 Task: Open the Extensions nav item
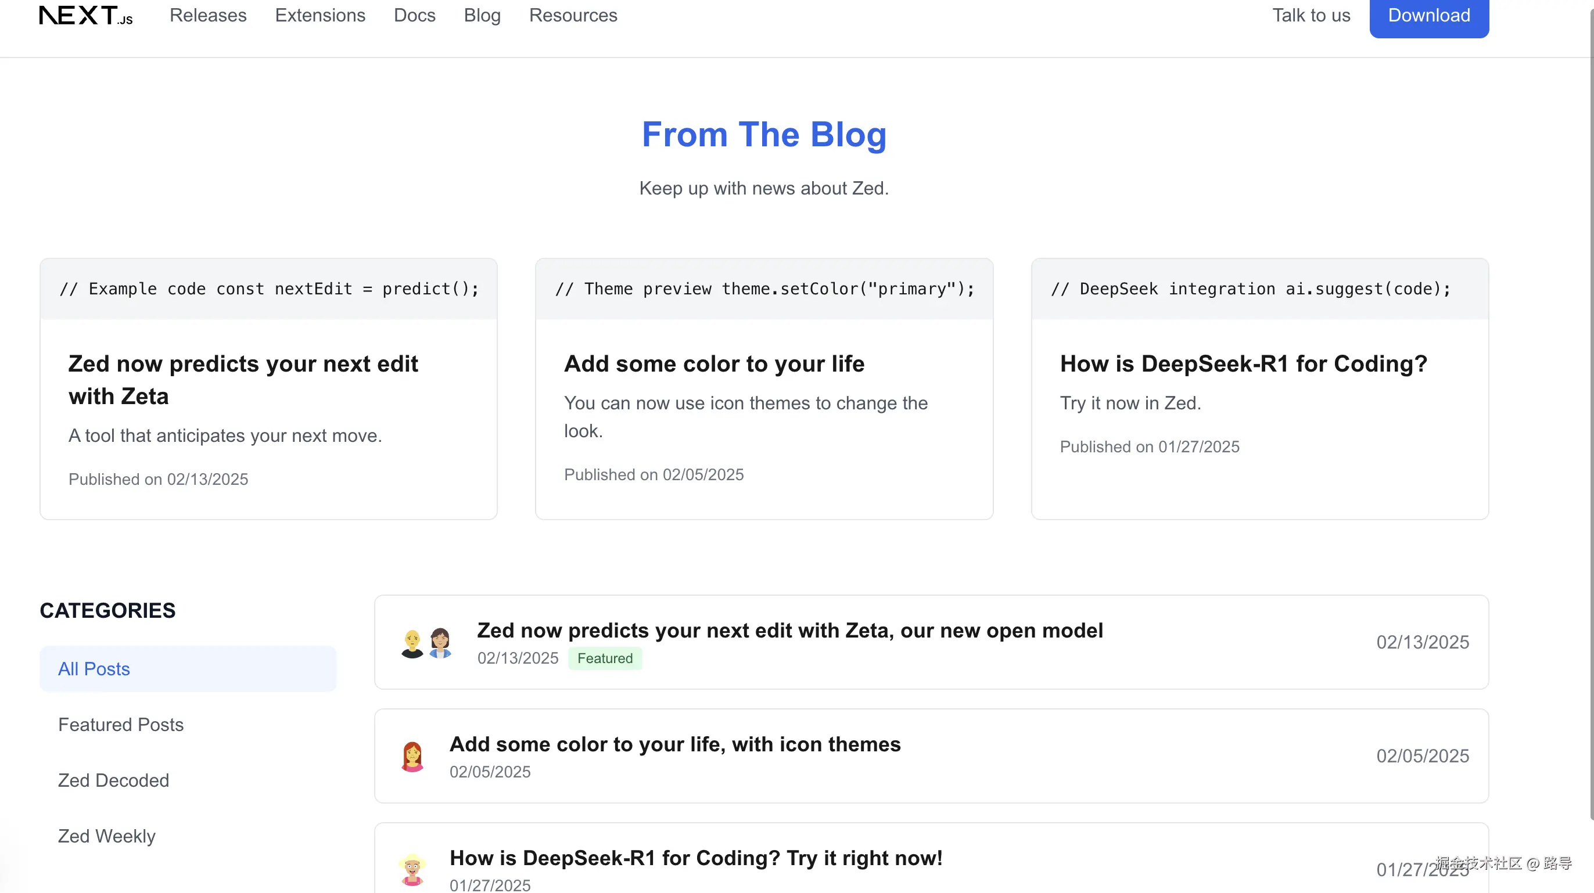320,15
